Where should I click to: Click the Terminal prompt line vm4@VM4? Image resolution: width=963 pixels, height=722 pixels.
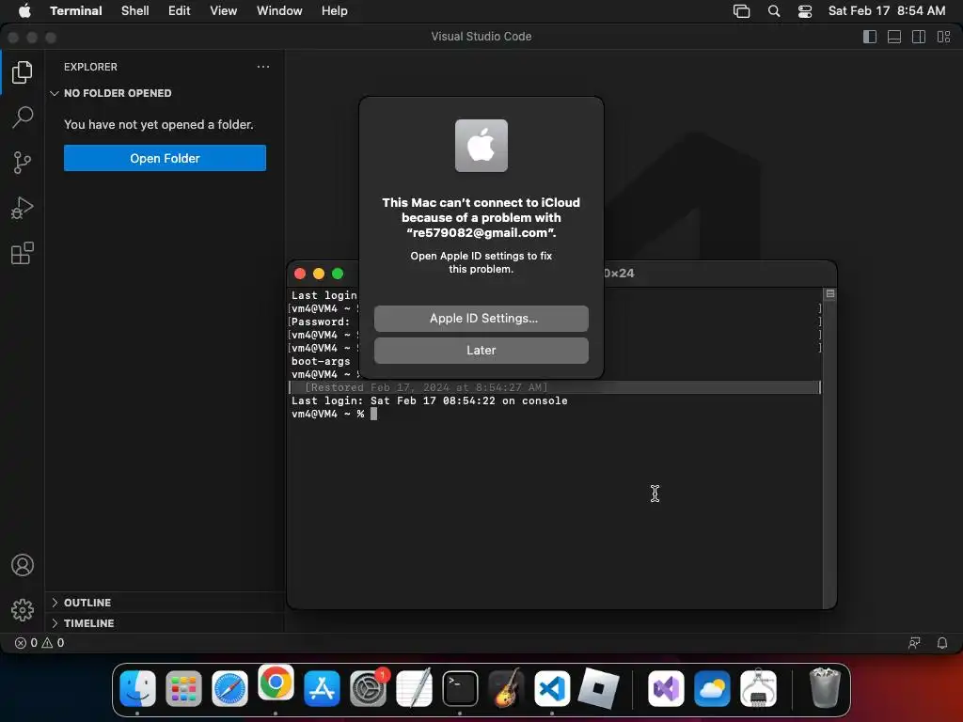334,414
